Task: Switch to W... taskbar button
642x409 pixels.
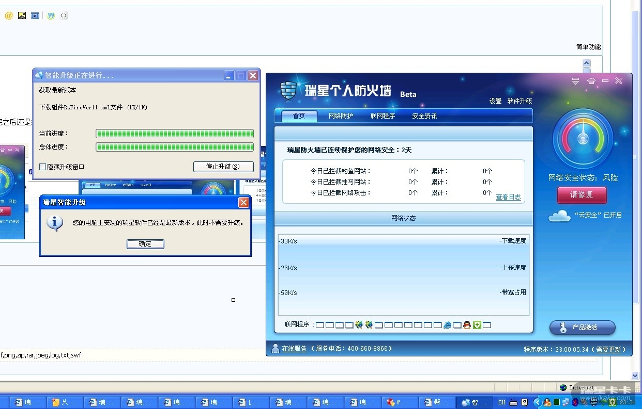Action: click(400, 402)
